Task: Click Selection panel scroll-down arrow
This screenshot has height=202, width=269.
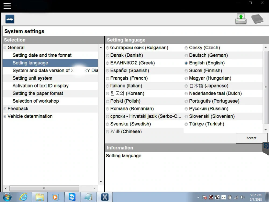Action: click(x=101, y=182)
